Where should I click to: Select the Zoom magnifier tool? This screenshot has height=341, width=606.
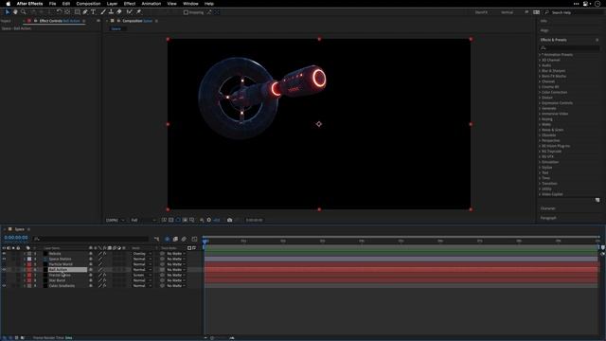(23, 12)
